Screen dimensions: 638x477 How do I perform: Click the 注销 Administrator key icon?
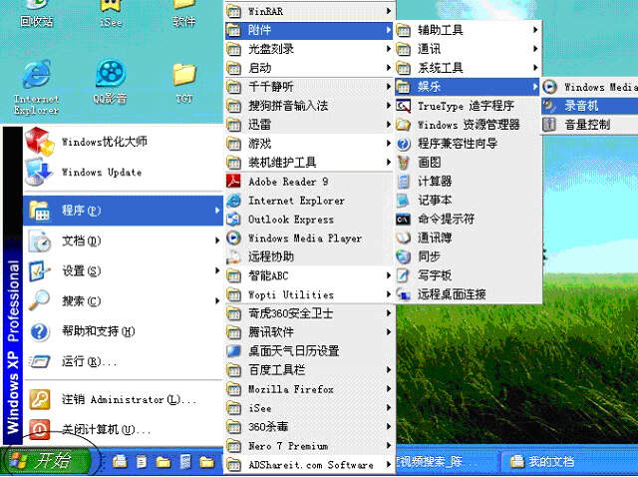click(x=40, y=399)
